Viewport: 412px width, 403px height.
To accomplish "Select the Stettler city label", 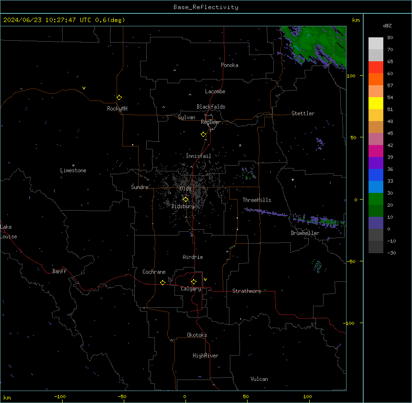I will click(303, 113).
